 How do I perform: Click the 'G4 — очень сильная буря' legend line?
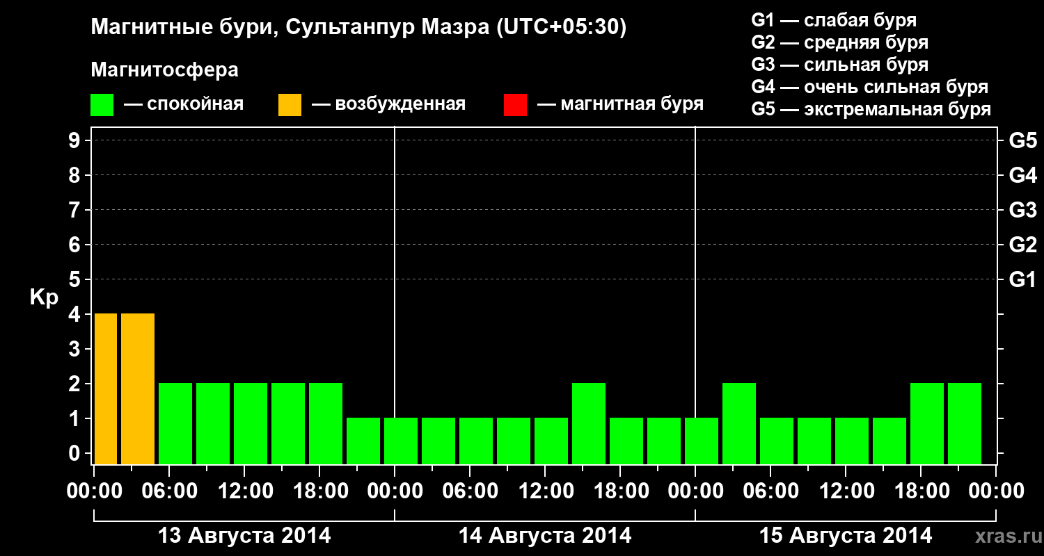(x=869, y=87)
